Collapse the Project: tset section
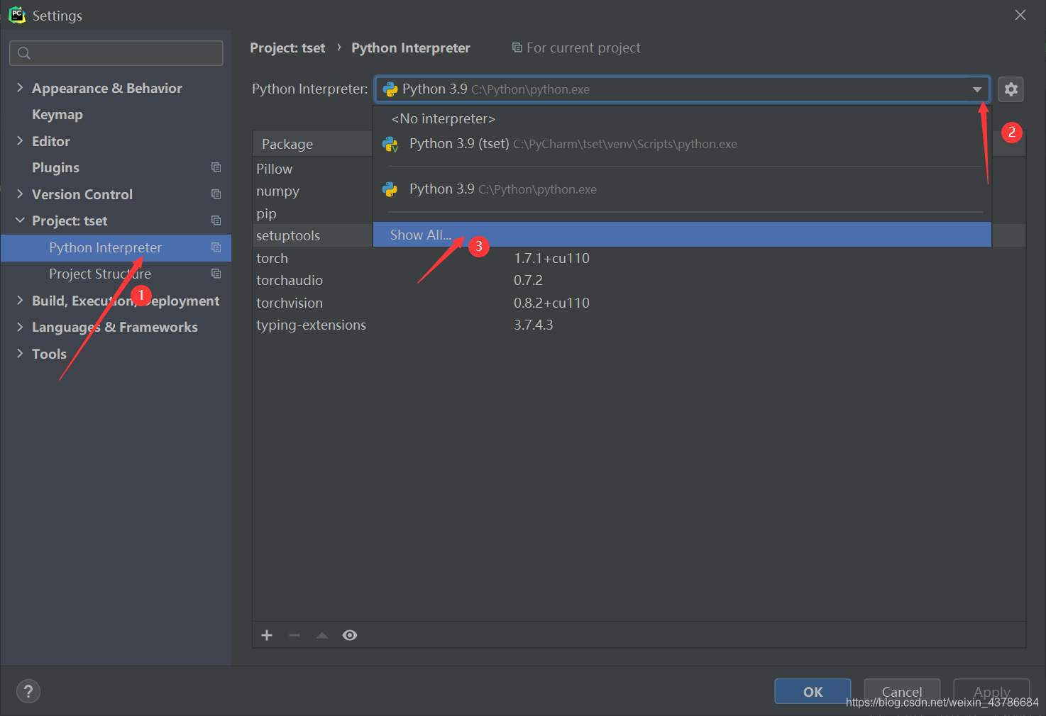Screen dimensions: 1046x716 coord(20,220)
